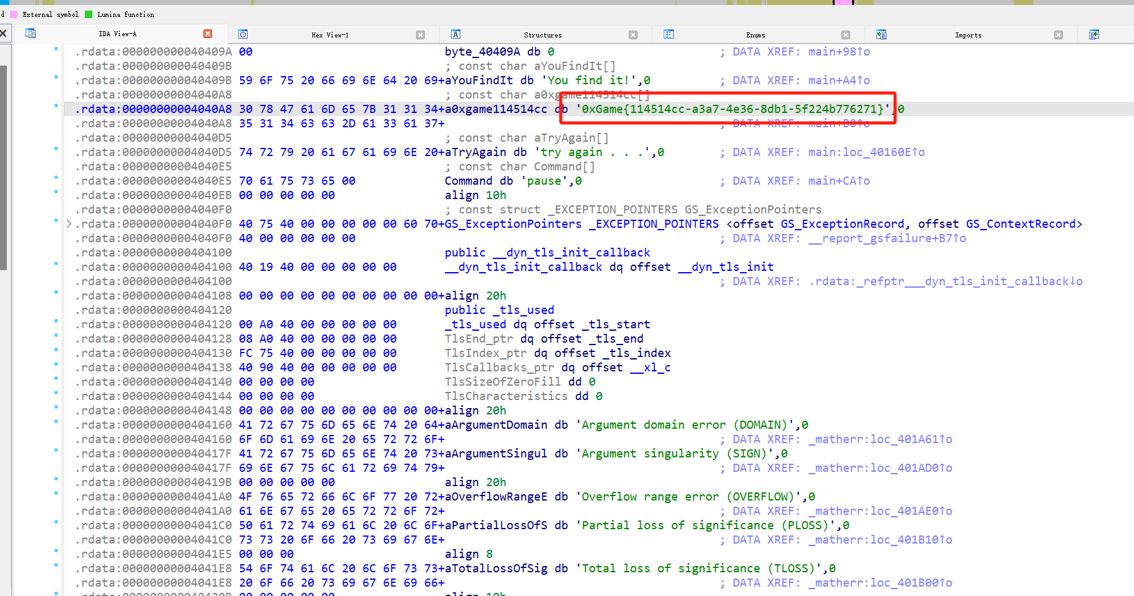
Task: Close the Structures tab
Action: pos(633,35)
